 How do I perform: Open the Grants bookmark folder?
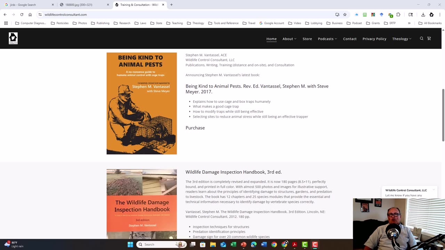[x=373, y=23]
